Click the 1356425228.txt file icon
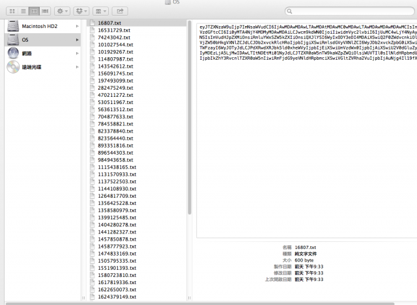 tap(93, 203)
